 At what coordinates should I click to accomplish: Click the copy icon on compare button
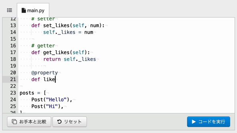coord(14,122)
